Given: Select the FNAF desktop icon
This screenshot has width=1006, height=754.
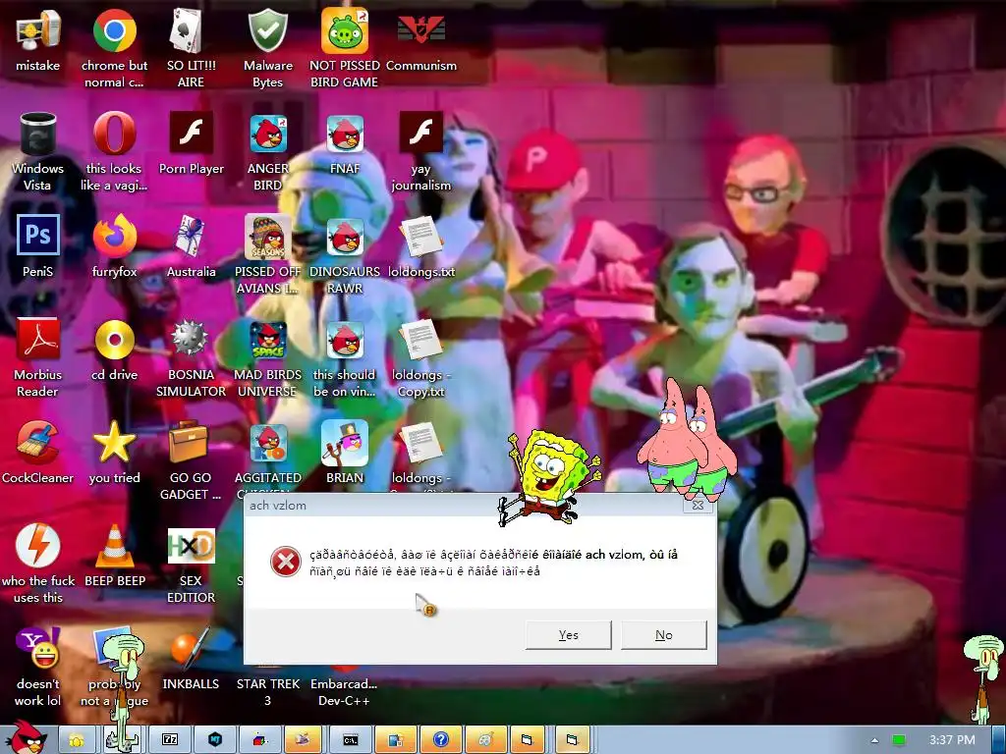Looking at the screenshot, I should point(345,134).
